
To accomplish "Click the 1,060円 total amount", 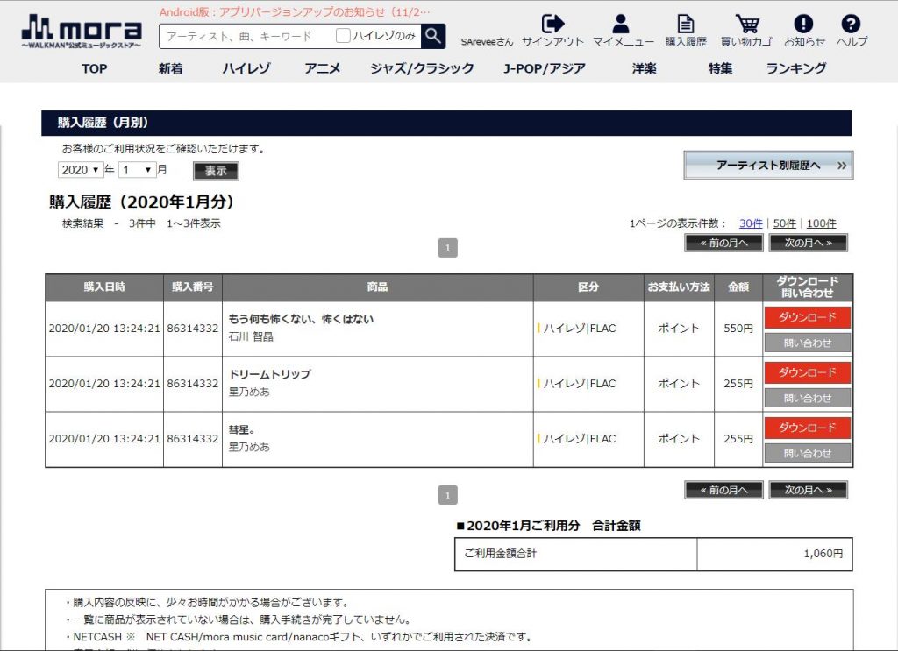I will click(x=823, y=553).
